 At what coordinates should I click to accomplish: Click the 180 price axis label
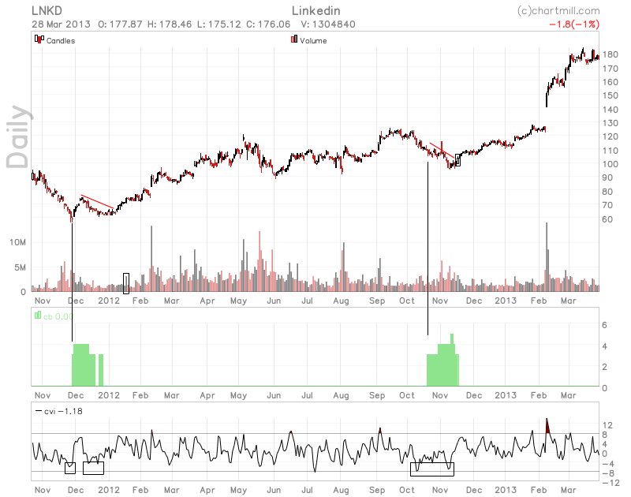610,54
